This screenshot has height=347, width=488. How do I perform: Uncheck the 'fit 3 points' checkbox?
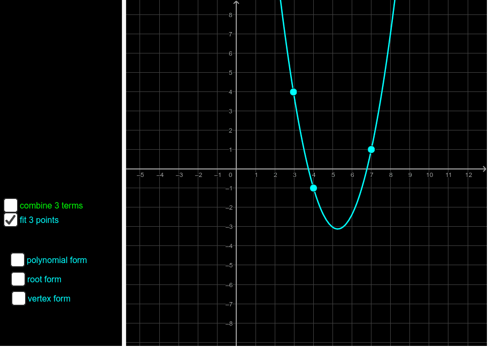pos(10,220)
